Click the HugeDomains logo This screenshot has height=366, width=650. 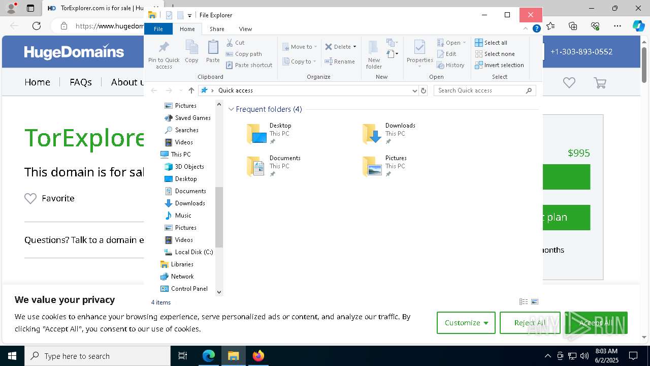74,52
